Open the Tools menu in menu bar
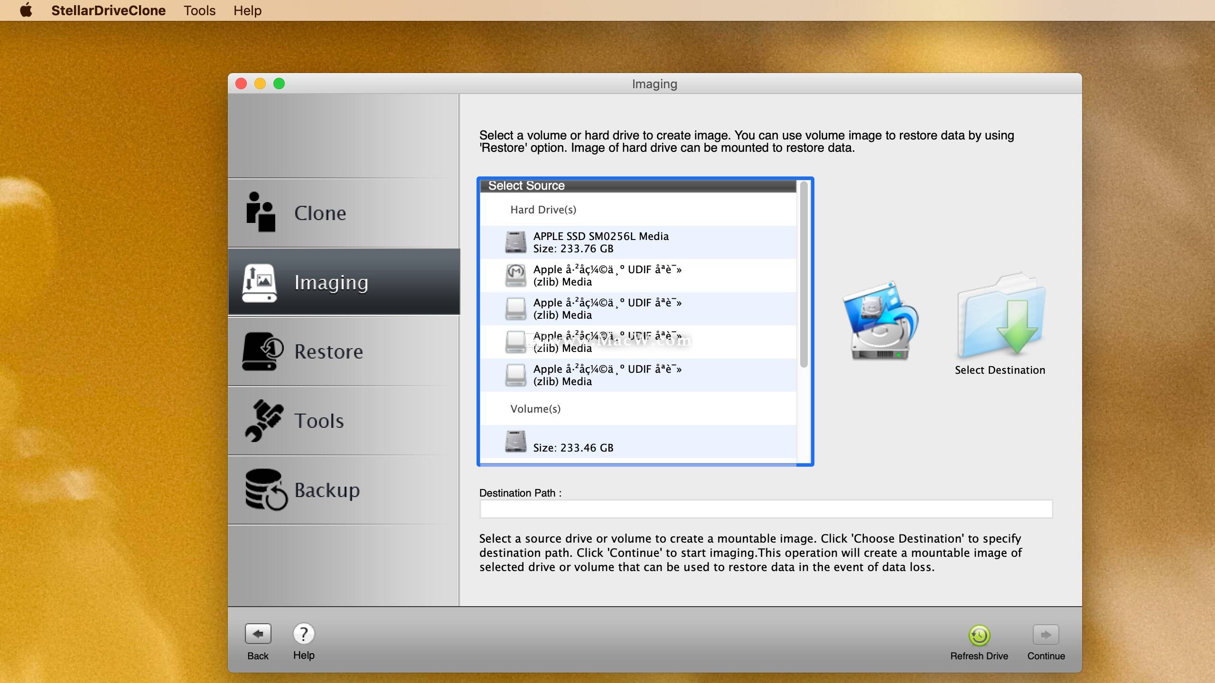 199,10
